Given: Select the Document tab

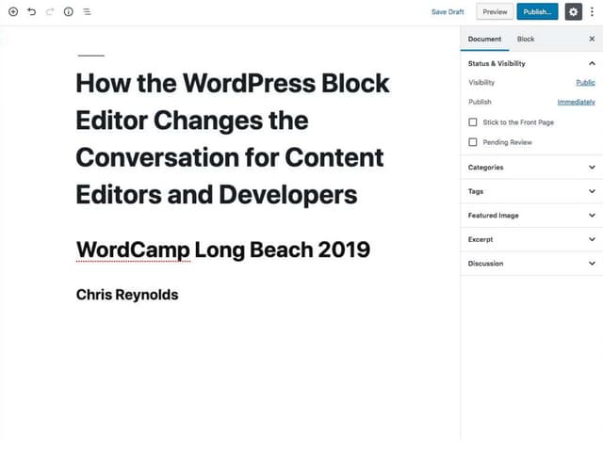Looking at the screenshot, I should pos(484,39).
